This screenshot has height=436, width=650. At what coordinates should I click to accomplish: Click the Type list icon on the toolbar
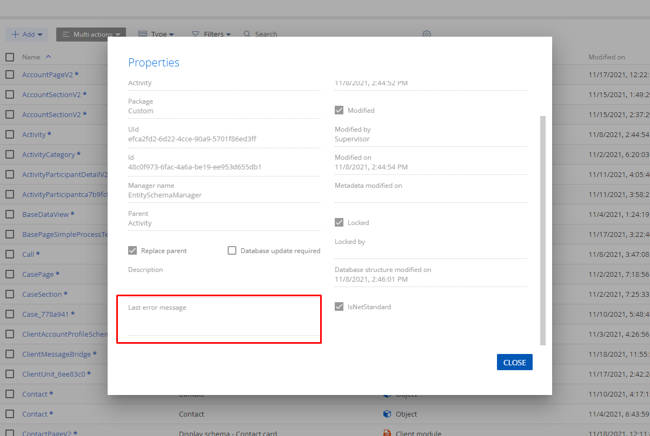(142, 33)
